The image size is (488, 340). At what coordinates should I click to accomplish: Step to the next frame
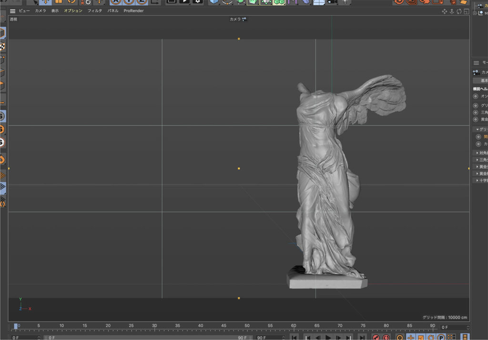[338, 338]
